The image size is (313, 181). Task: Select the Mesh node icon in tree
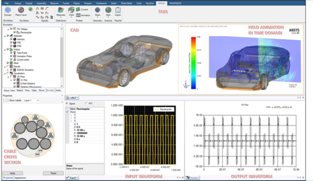click(x=11, y=63)
